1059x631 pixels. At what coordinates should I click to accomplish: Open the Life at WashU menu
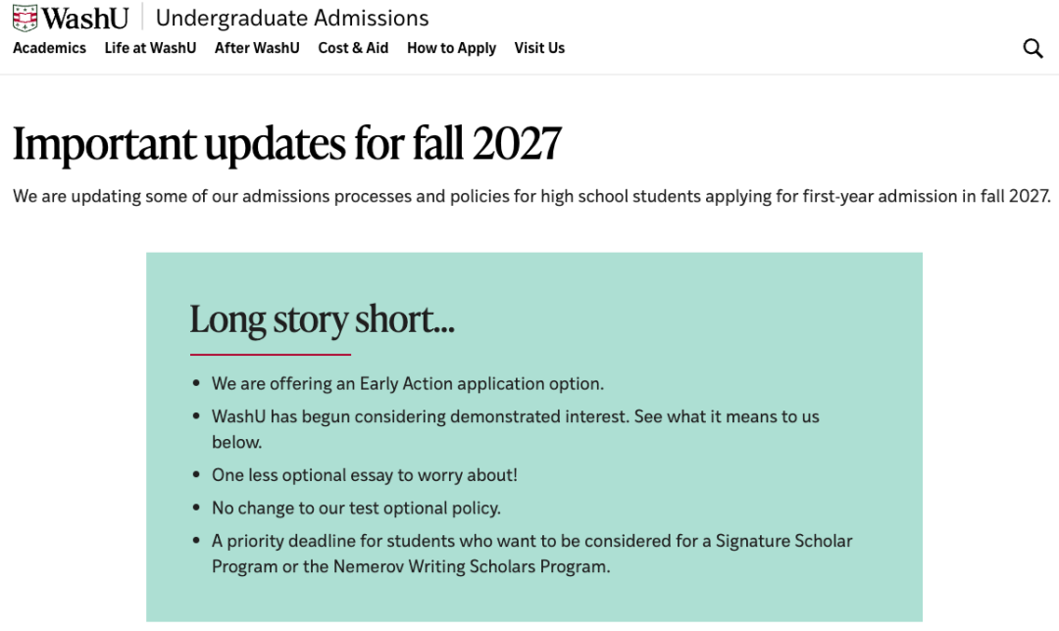[150, 48]
